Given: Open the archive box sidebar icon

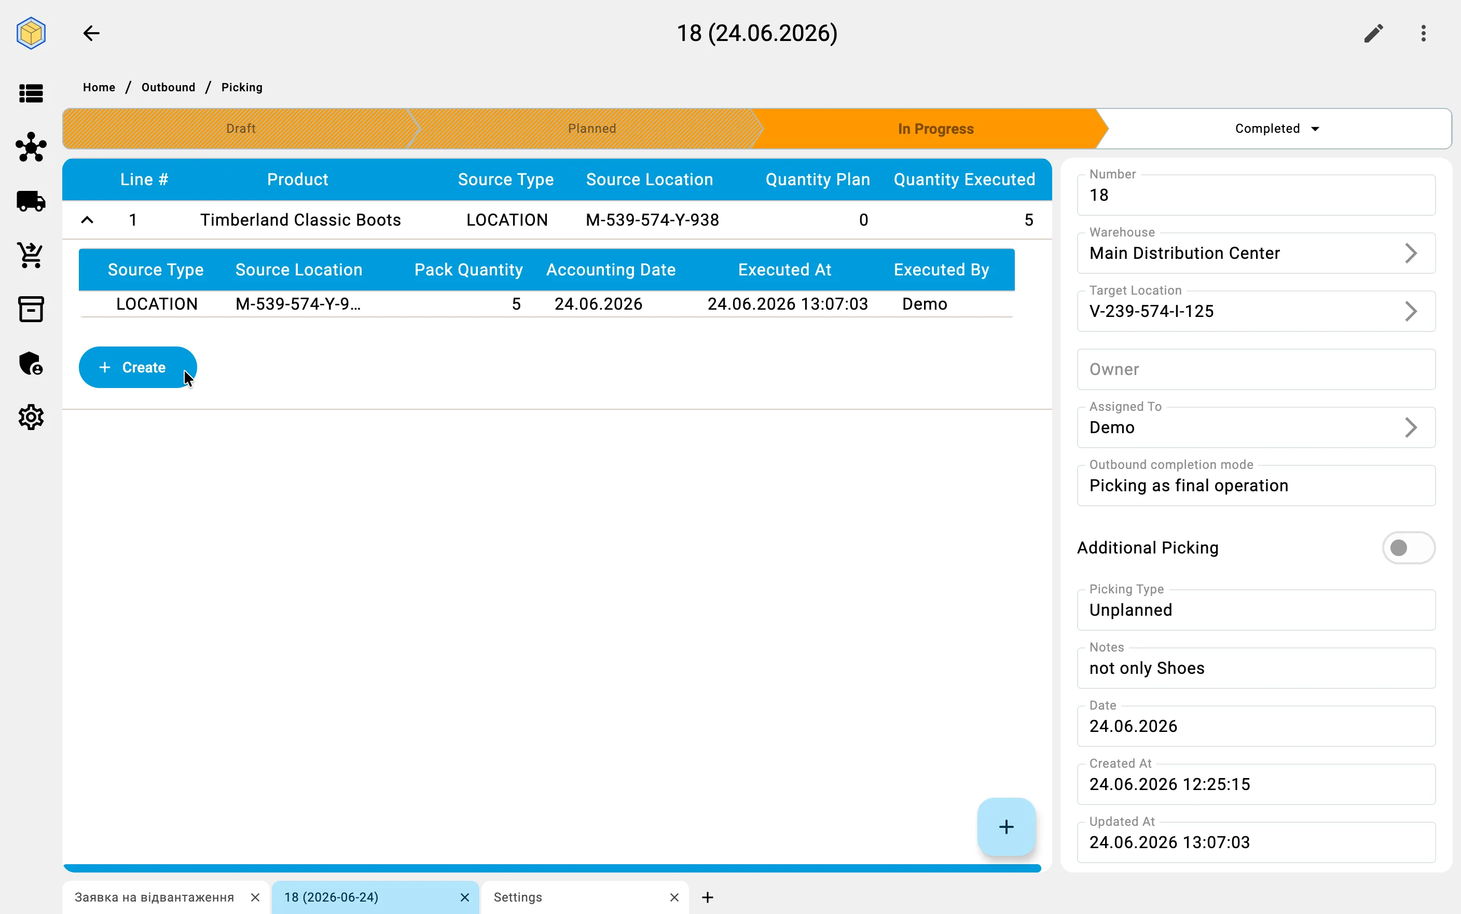Looking at the screenshot, I should click(31, 309).
